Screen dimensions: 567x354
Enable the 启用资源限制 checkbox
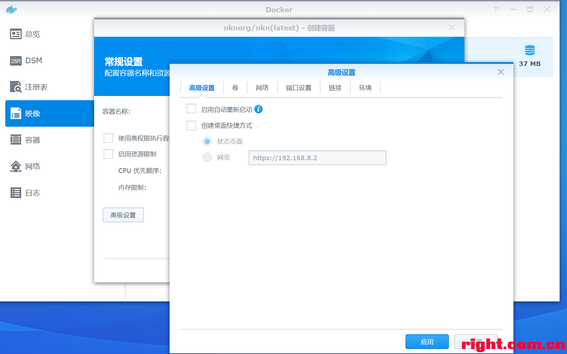[x=108, y=154]
